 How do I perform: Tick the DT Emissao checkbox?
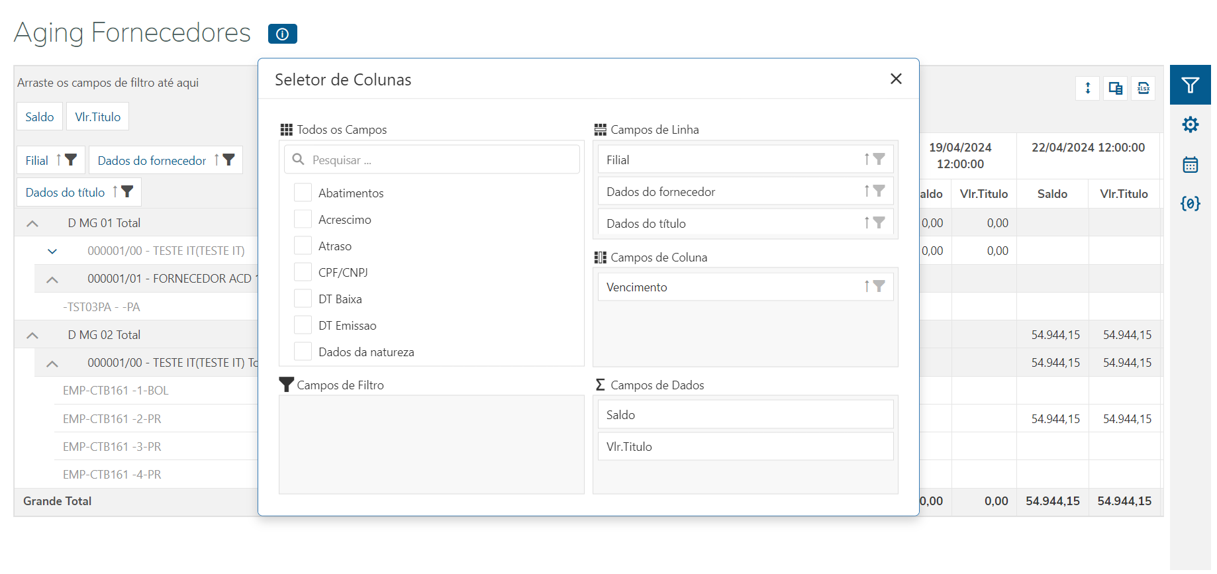tap(303, 325)
